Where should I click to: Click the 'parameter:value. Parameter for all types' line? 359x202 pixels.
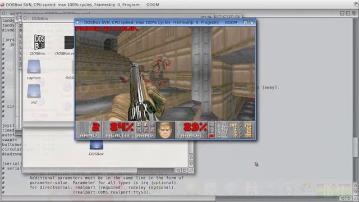104,182
